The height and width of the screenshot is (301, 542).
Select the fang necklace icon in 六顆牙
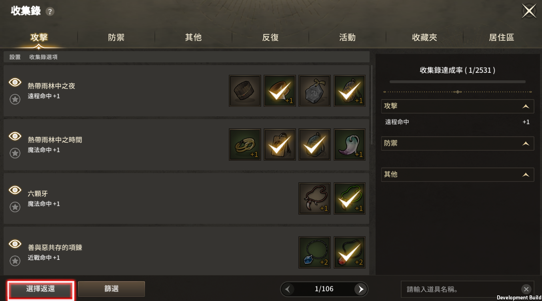pyautogui.click(x=315, y=199)
